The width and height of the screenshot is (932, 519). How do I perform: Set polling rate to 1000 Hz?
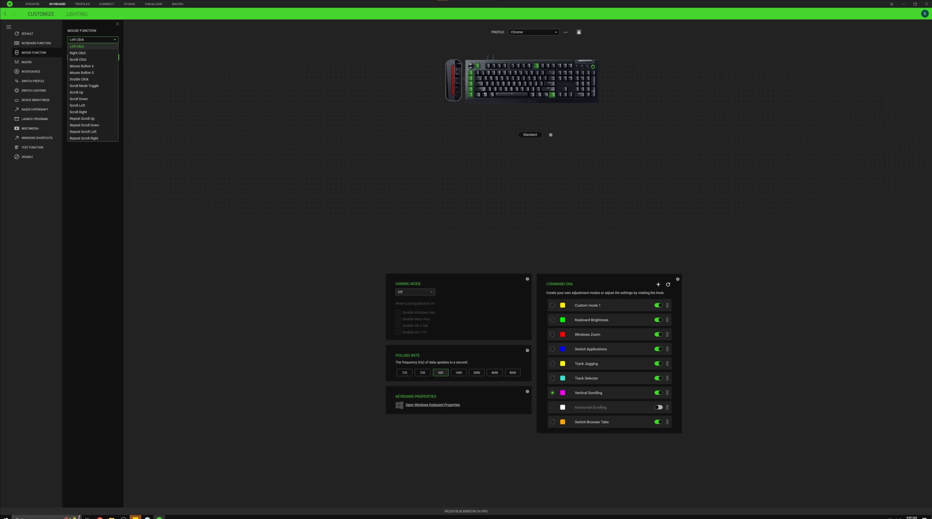(458, 372)
